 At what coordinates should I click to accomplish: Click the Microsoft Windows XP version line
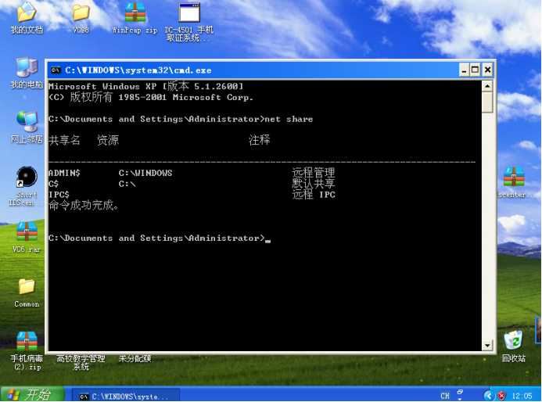pos(146,86)
